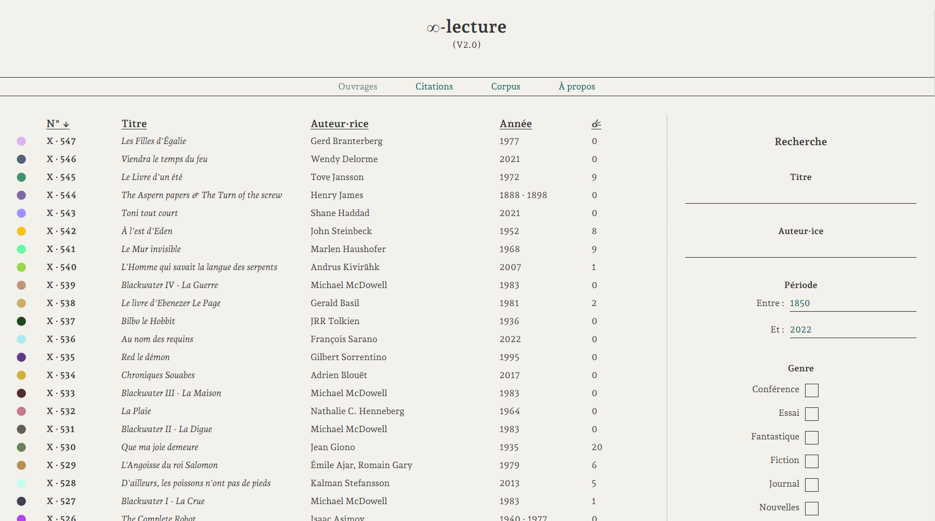Open the À propos page
Viewport: 935px width, 521px height.
click(576, 86)
